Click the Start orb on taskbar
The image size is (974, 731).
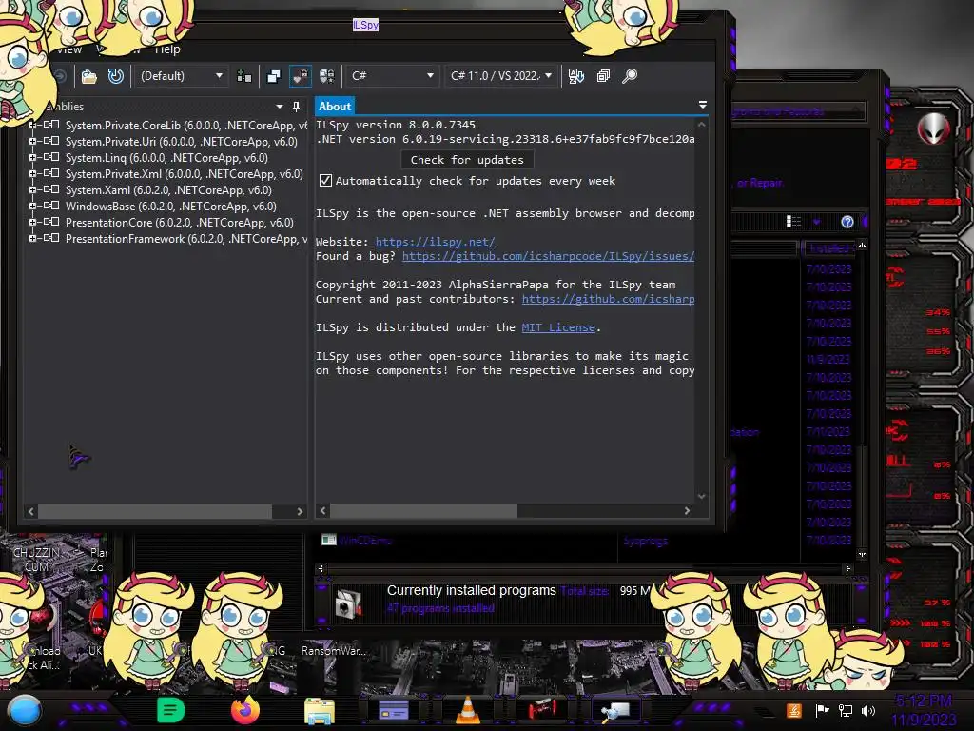(x=25, y=712)
